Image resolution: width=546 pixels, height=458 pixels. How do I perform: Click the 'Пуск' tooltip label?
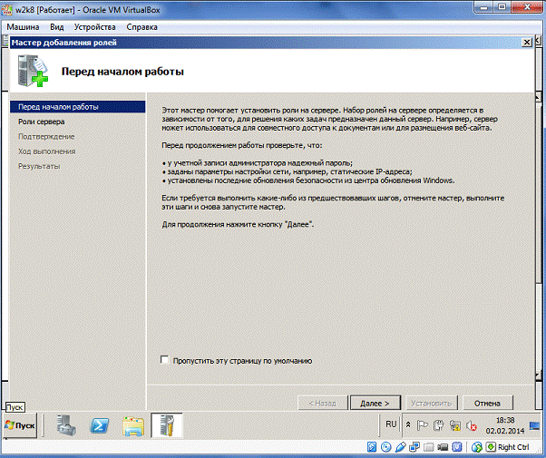tap(15, 407)
